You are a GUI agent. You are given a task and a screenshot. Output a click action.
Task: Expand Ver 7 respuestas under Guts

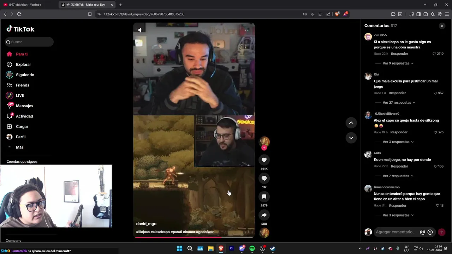(x=398, y=176)
